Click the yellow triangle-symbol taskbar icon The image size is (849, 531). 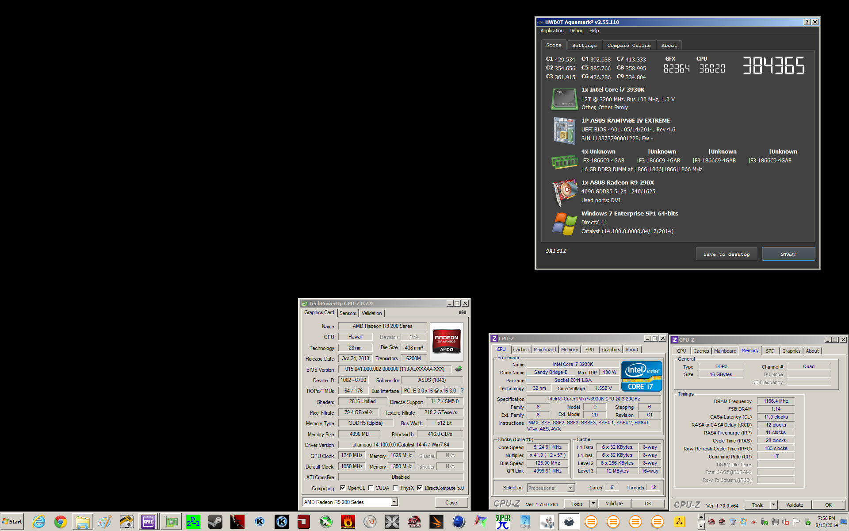click(x=680, y=522)
